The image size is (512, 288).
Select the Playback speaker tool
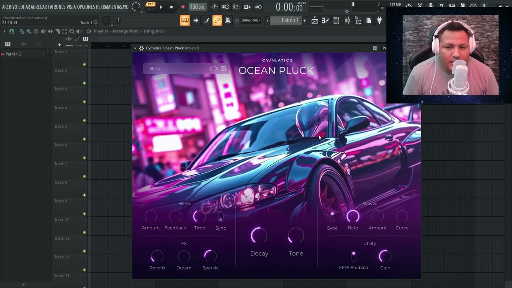pyautogui.click(x=79, y=31)
